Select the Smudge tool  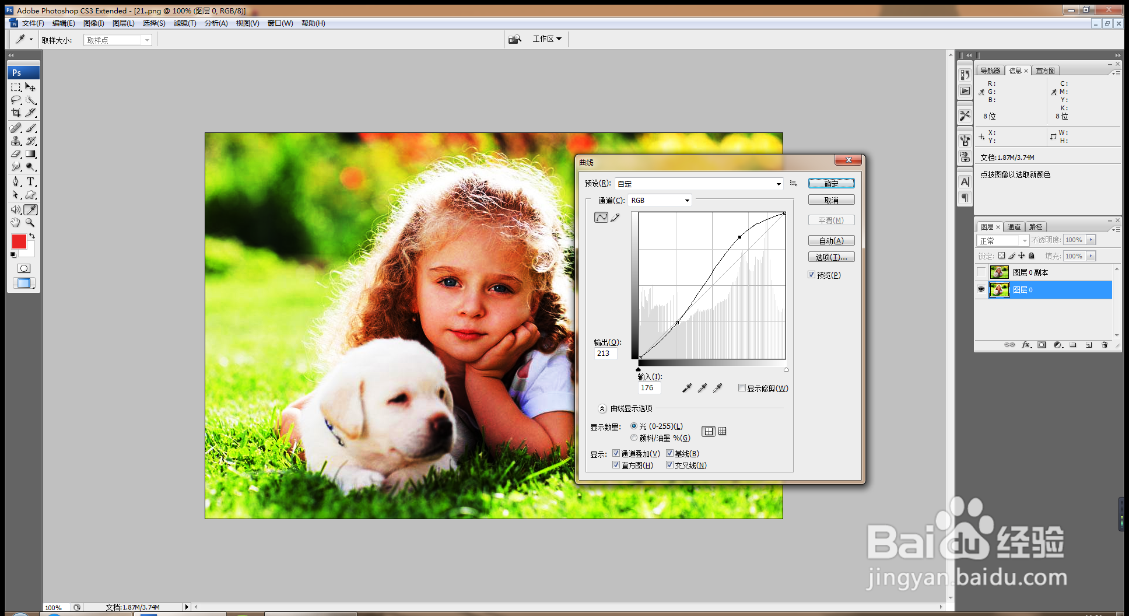pyautogui.click(x=16, y=167)
